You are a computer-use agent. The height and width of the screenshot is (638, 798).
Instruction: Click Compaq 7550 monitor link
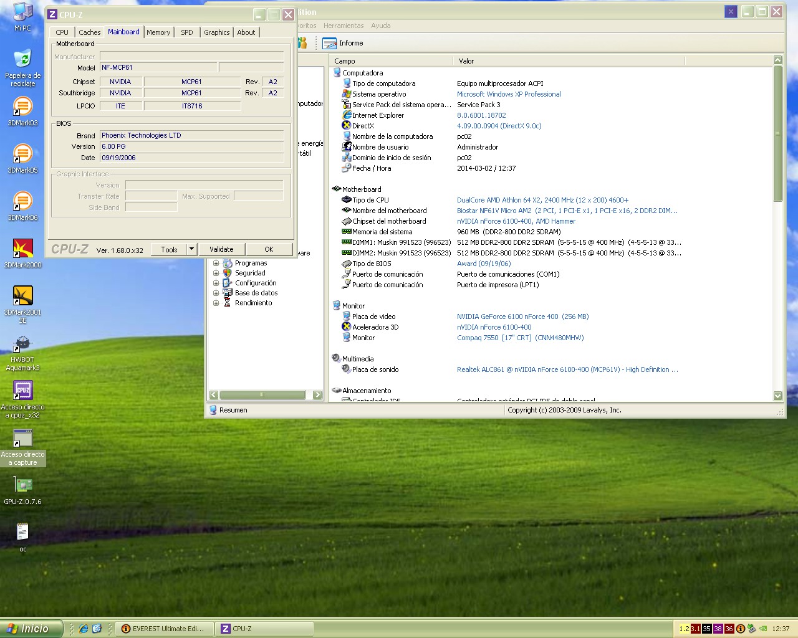coord(520,338)
